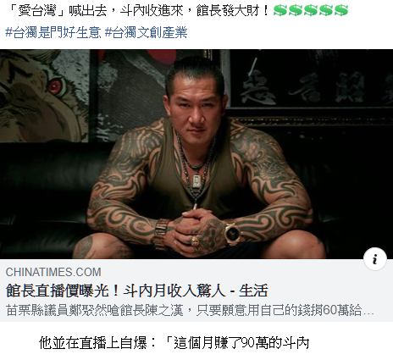This screenshot has height=360, width=393.
Task: Open the #台獨是門好生意 hashtag
Action: click(x=53, y=33)
